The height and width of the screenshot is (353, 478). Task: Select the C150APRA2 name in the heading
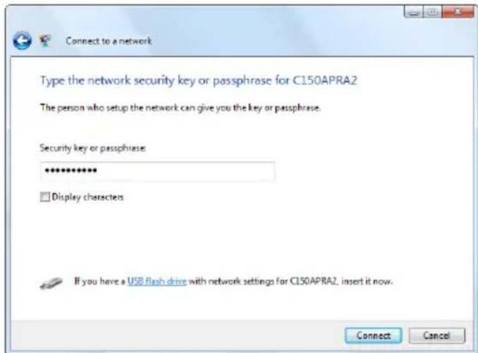[325, 80]
